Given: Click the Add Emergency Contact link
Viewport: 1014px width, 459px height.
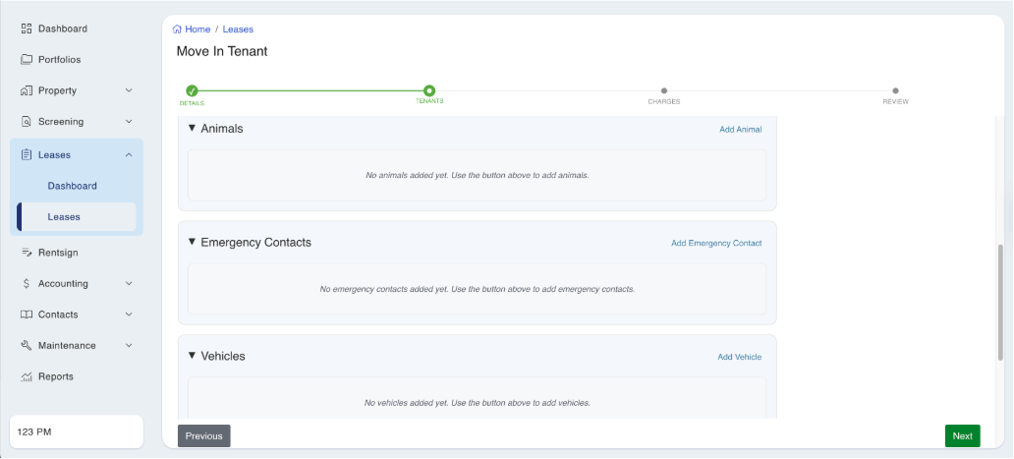Looking at the screenshot, I should pyautogui.click(x=715, y=243).
